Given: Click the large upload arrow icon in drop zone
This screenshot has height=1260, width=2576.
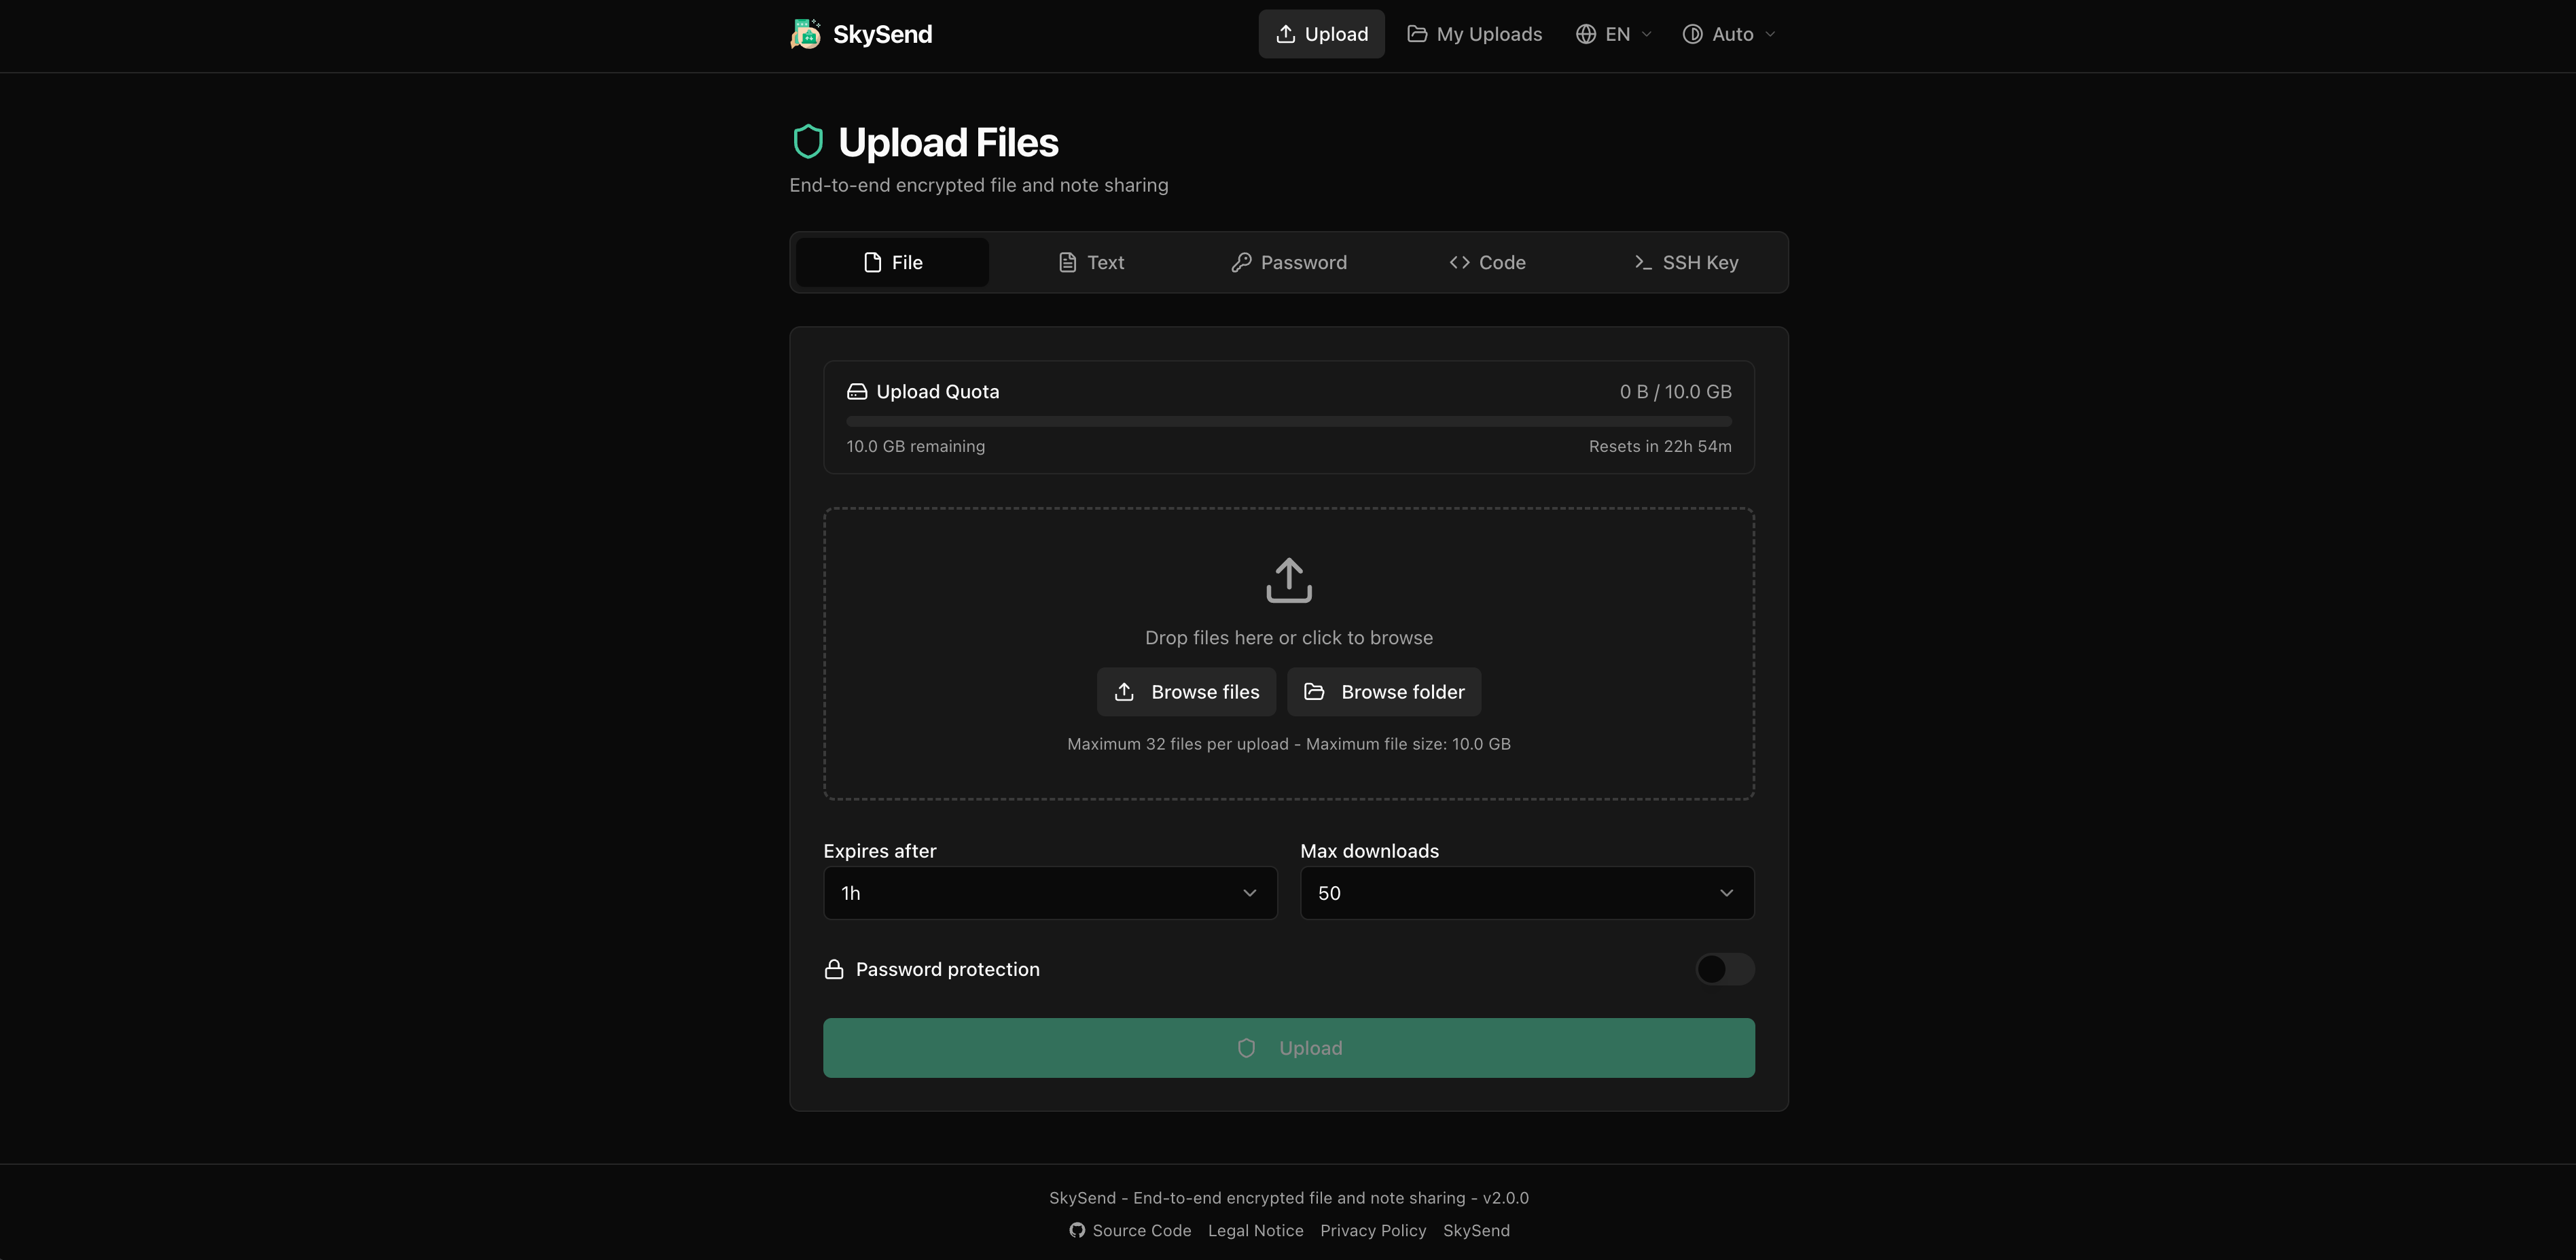Looking at the screenshot, I should click(1289, 580).
